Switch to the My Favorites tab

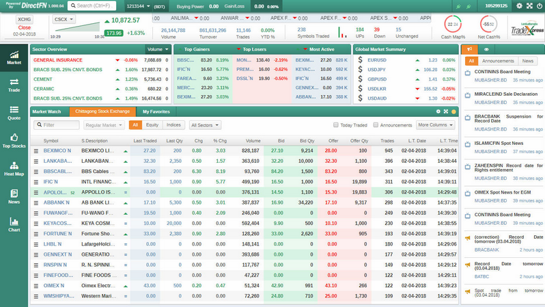156,111
